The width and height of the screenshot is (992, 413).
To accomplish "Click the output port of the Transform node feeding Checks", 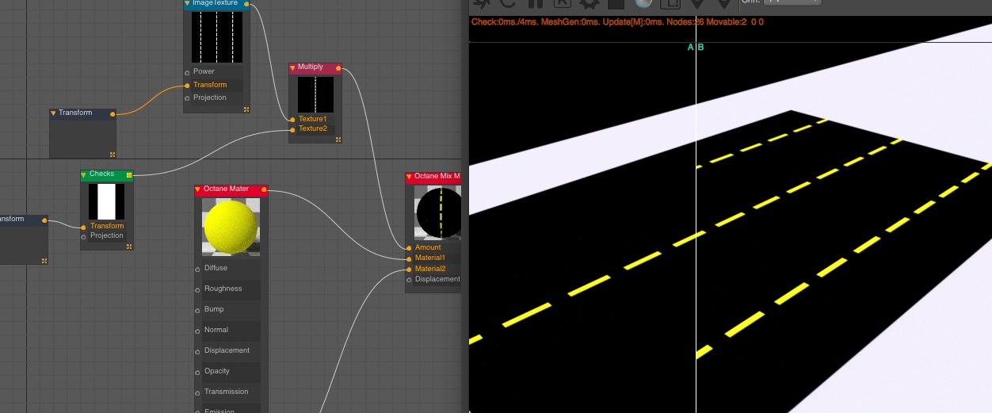I will point(44,220).
